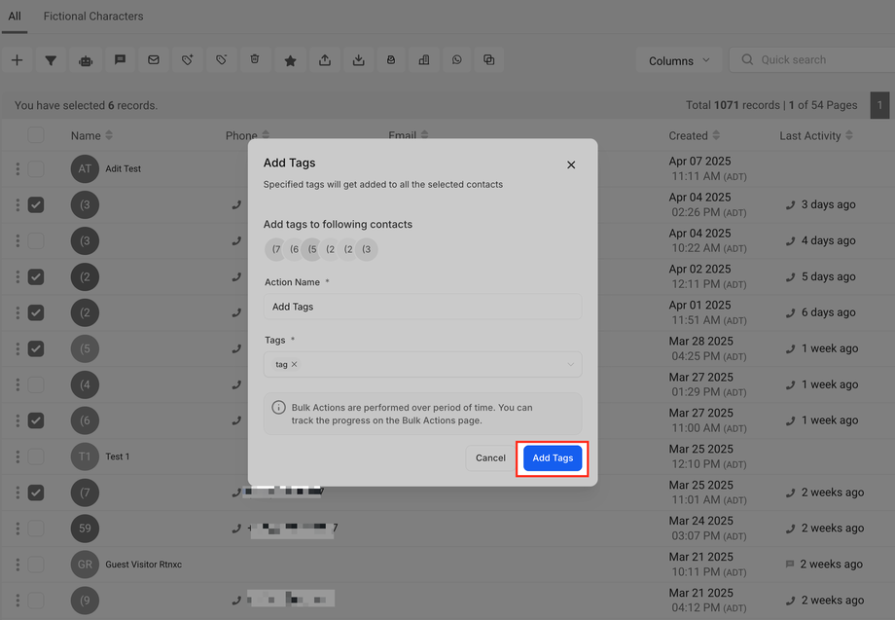The image size is (895, 620).
Task: Uncheck the row created Apr 02 2025
Action: point(36,276)
